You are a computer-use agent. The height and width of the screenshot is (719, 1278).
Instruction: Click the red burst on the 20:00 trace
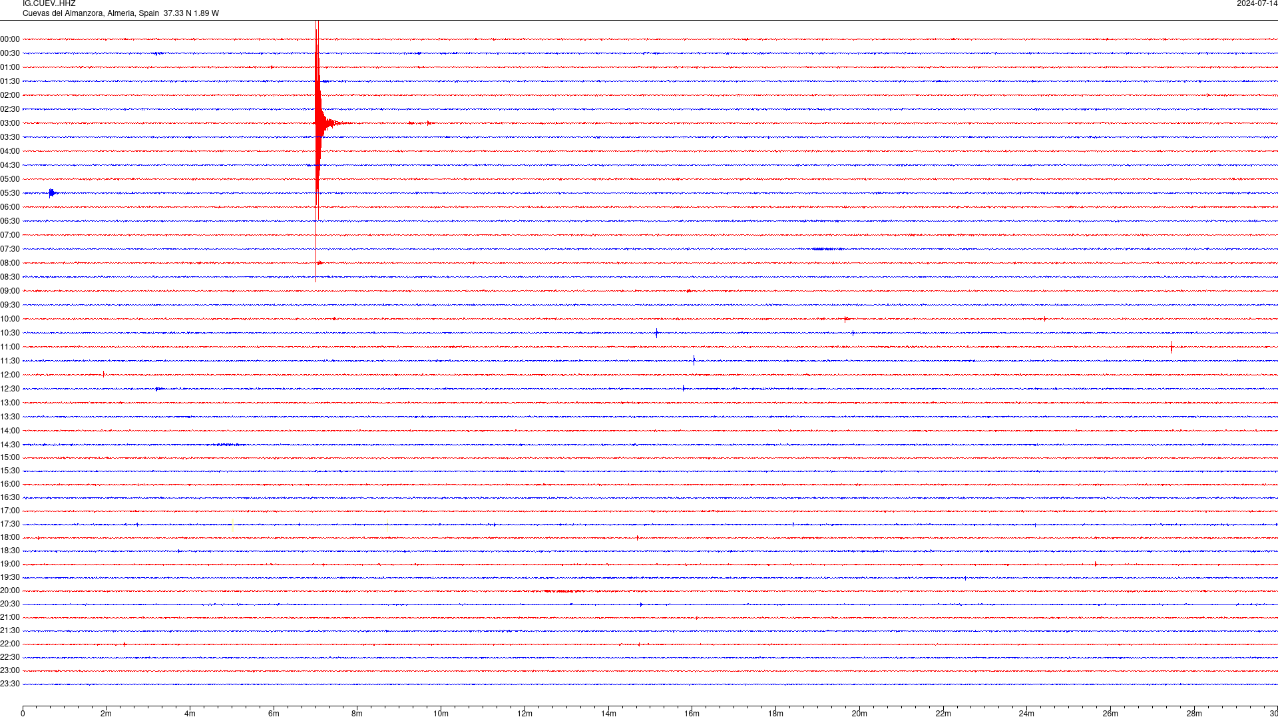[x=563, y=591]
